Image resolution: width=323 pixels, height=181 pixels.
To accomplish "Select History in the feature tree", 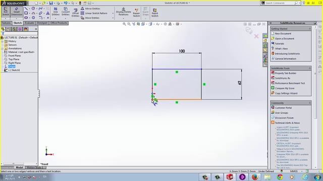I will coord(12,41).
